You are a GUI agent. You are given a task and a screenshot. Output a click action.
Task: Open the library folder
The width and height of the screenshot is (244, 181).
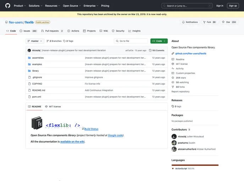coord(35,71)
